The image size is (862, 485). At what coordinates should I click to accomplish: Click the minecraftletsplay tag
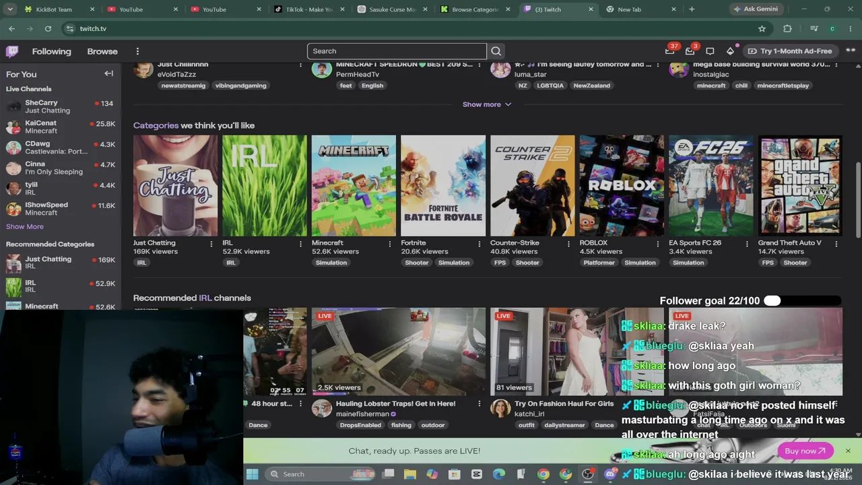tap(783, 86)
